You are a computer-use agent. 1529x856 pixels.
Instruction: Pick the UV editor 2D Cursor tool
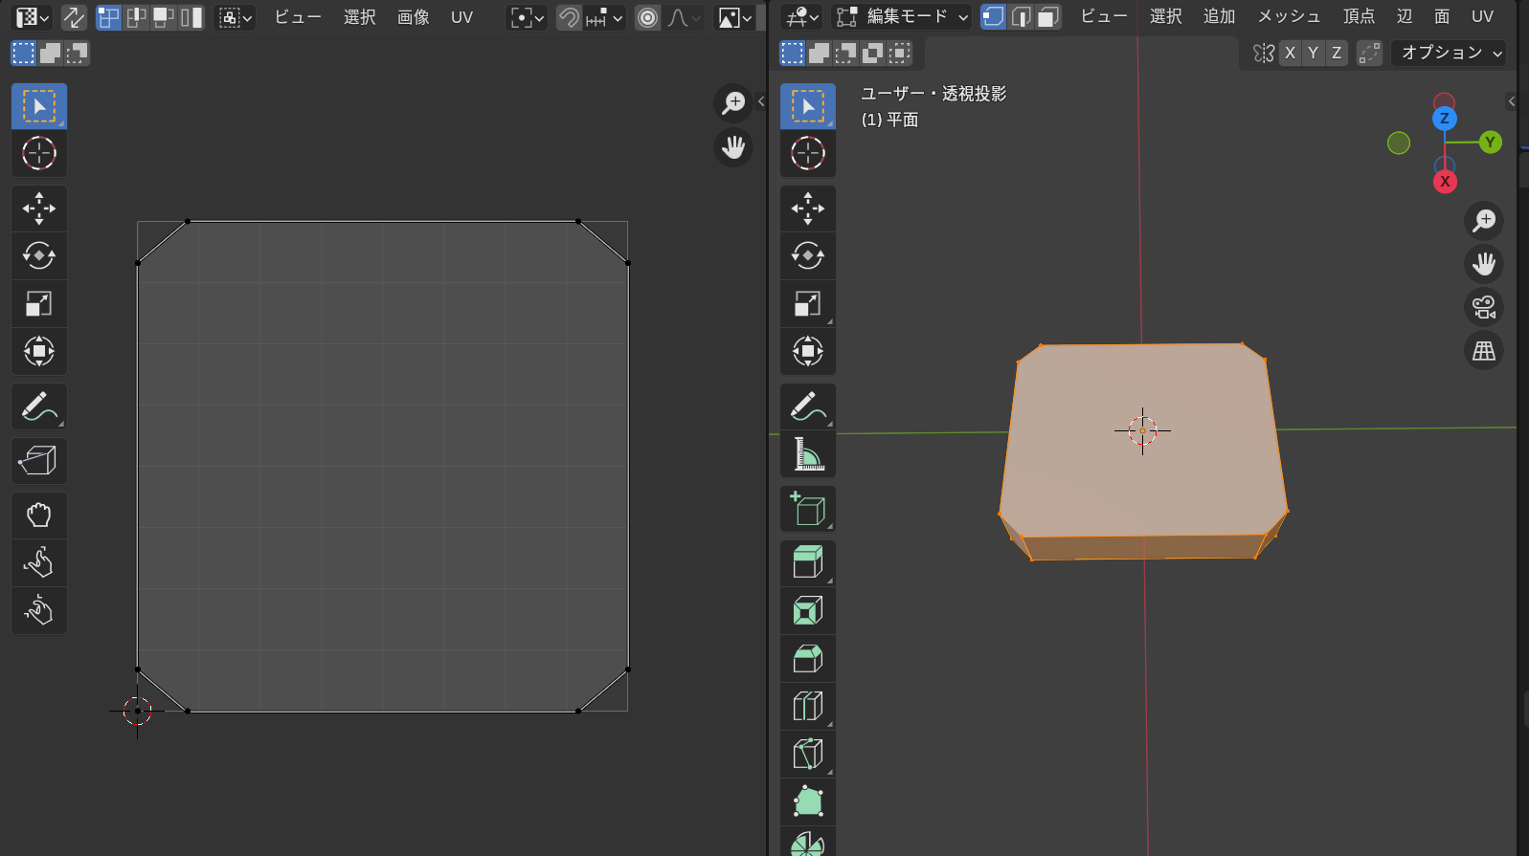pos(39,153)
